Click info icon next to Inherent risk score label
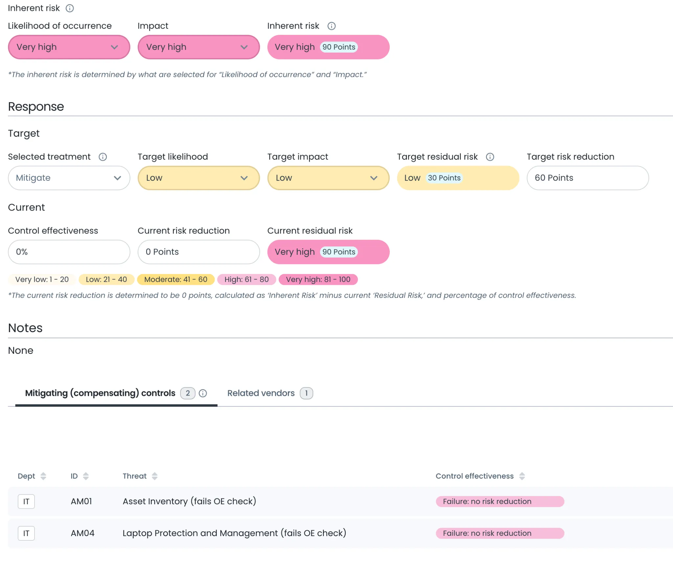This screenshot has height=567, width=673. pos(332,26)
